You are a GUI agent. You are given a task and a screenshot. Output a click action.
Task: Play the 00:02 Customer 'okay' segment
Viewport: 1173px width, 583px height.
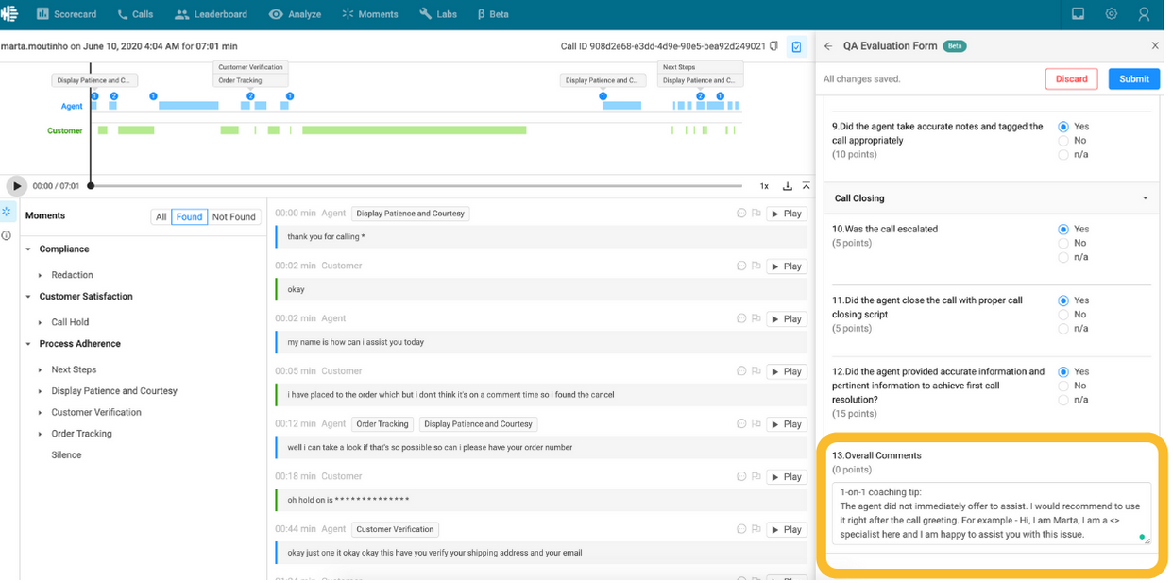[x=786, y=266]
